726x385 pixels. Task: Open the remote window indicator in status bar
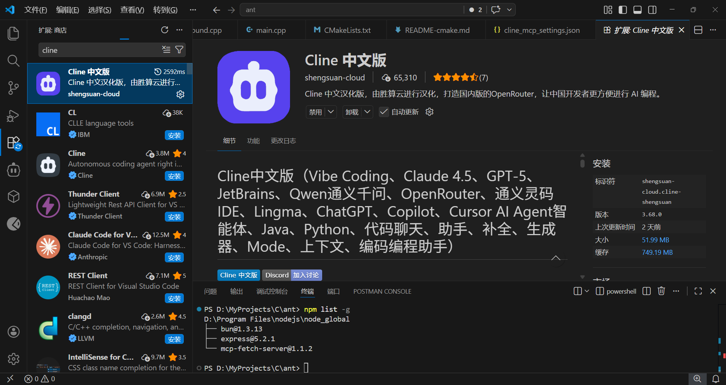pos(10,379)
